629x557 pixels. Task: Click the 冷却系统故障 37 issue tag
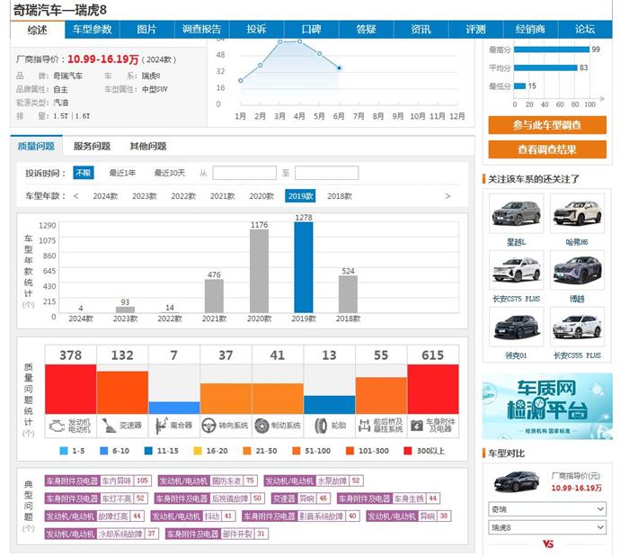102,534
